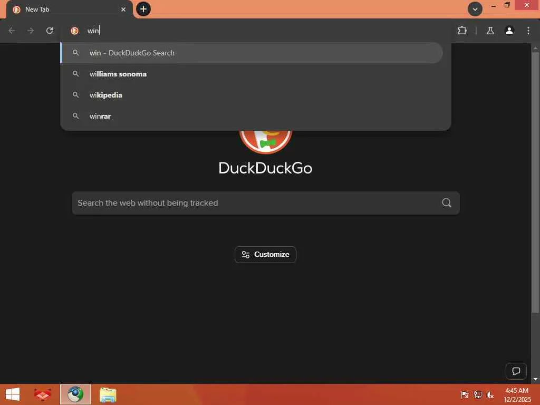This screenshot has height=405, width=540.
Task: Click the page vertical scrollbar
Action: (535, 182)
